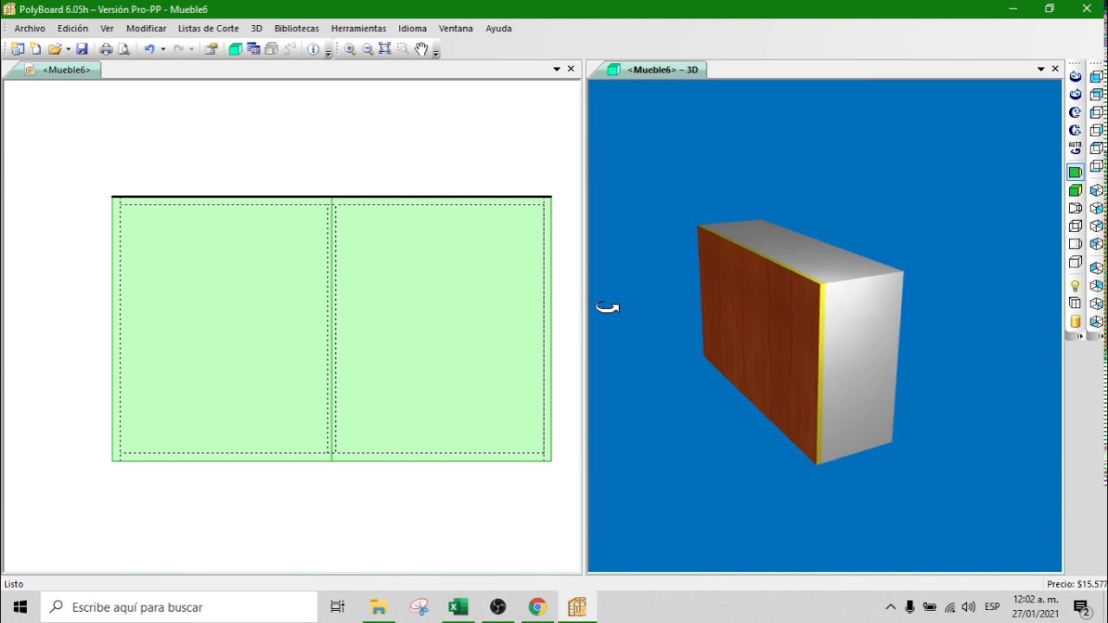
Task: Click the 'Precio: $15.577' status entry
Action: click(x=1077, y=584)
